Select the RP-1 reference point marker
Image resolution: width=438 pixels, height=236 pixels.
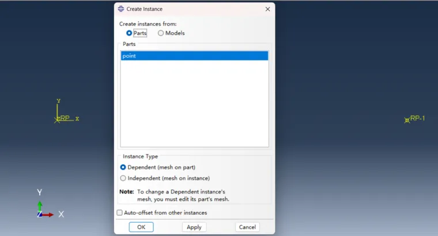[x=407, y=119]
